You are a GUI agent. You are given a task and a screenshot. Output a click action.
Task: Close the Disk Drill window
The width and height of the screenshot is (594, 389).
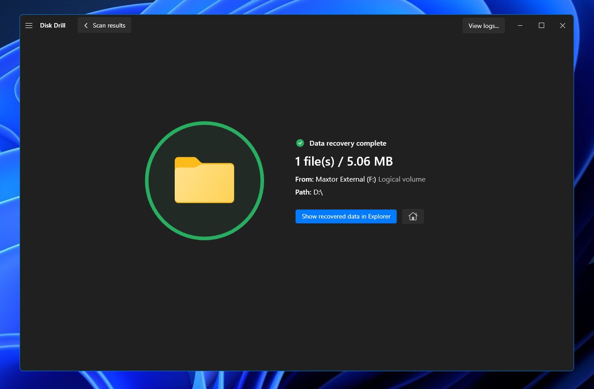pos(562,26)
